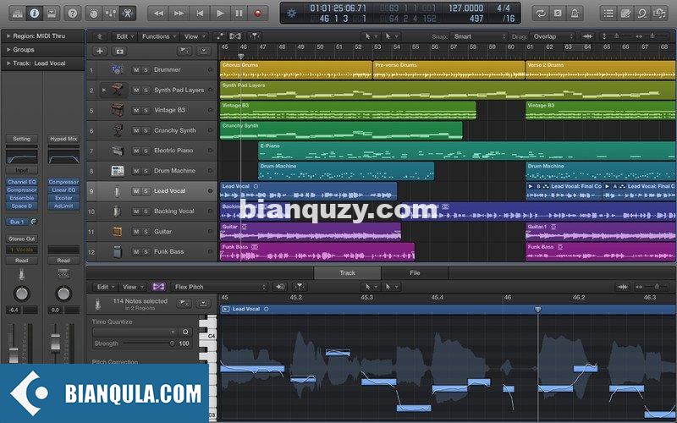This screenshot has height=423, width=677.
Task: Expand the Groups inspector section
Action: click(8, 50)
